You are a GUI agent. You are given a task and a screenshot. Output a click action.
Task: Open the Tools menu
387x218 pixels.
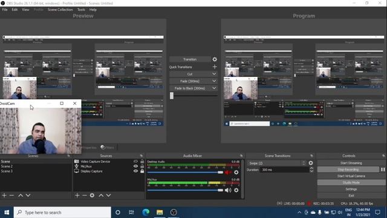[x=81, y=10]
